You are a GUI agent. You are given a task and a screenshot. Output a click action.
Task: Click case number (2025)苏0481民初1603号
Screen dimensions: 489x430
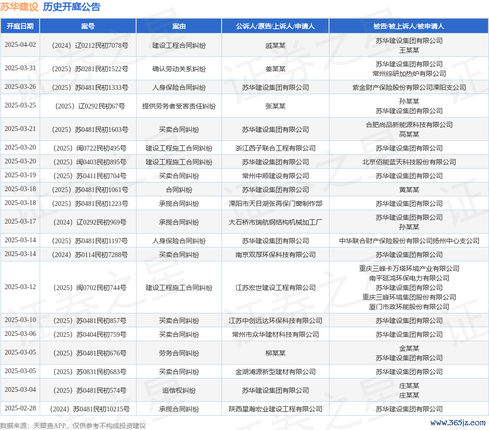click(90, 130)
